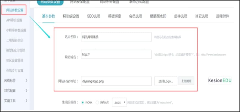
Task: Open 模型&应用管理 in the sidebar
Action: pos(15,50)
